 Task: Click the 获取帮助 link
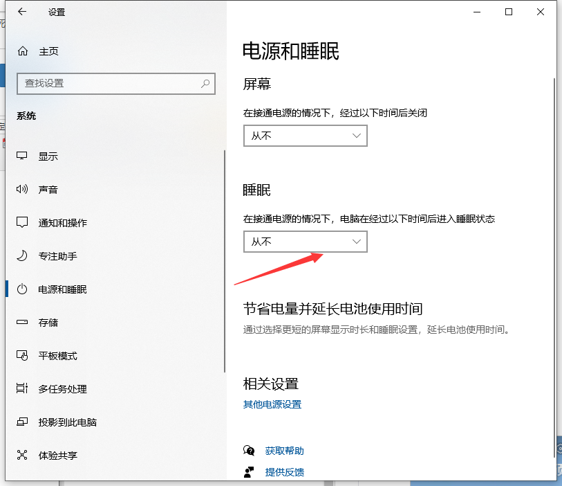285,451
